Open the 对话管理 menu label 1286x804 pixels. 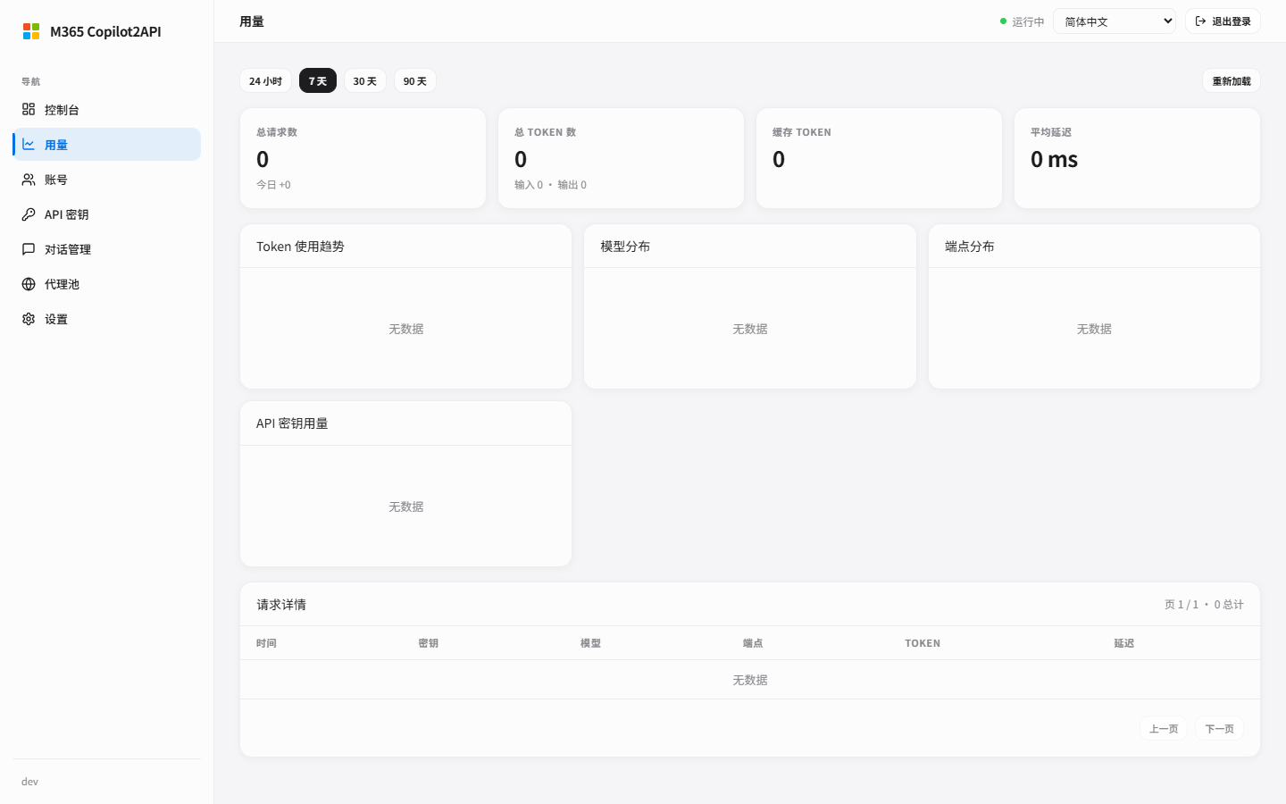coord(68,249)
